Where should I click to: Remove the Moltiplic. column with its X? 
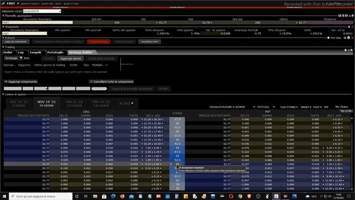107,65
